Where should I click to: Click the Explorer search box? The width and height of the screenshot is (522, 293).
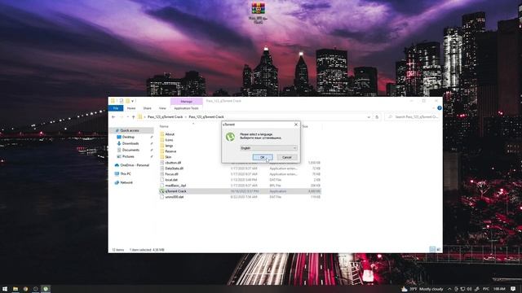413,117
